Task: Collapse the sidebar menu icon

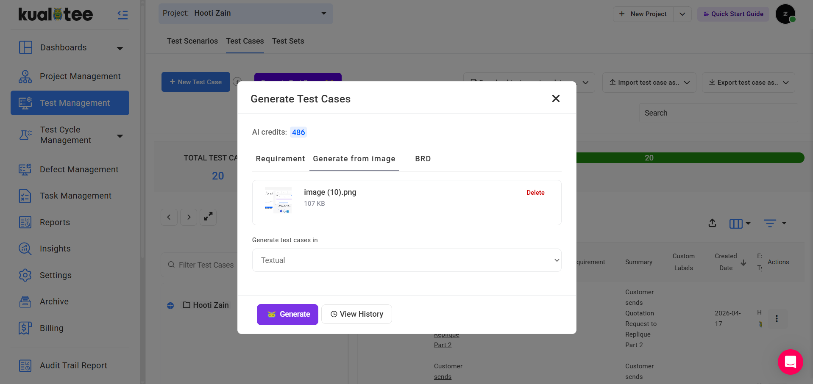Action: (123, 15)
